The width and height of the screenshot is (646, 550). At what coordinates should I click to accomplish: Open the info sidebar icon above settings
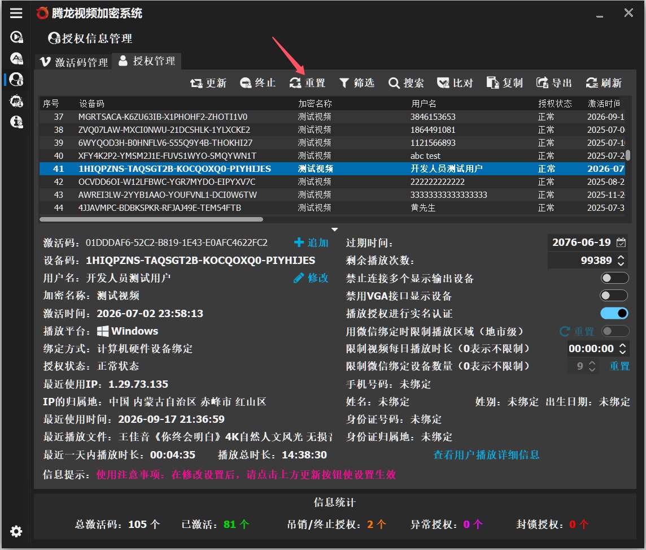click(x=16, y=122)
